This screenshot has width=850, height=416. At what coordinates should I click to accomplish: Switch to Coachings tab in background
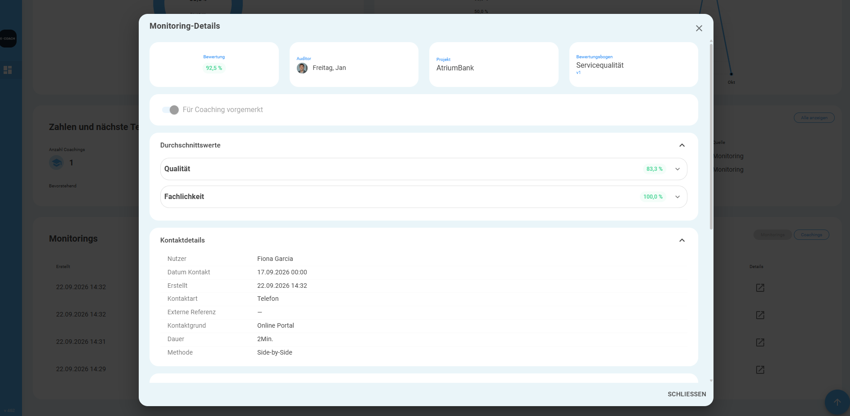point(811,235)
